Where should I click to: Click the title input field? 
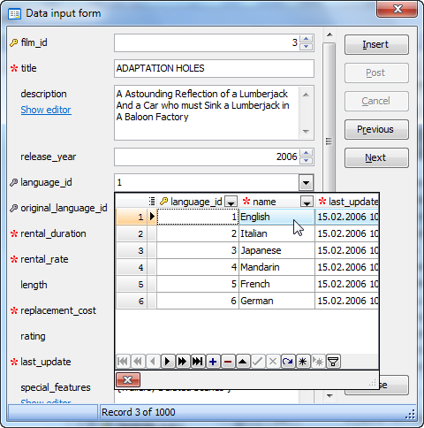214,68
